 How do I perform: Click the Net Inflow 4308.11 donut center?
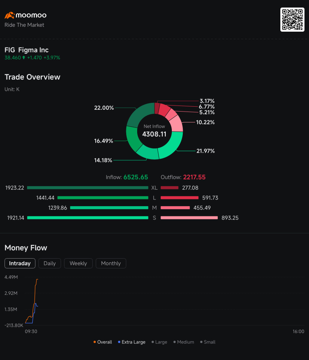[x=154, y=131]
